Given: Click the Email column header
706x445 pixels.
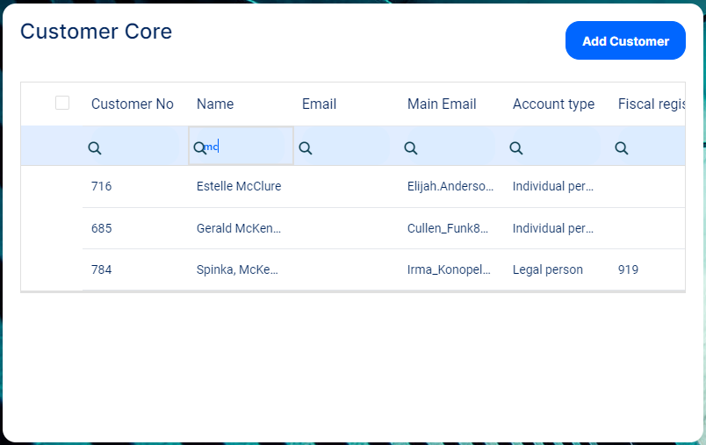Looking at the screenshot, I should (x=320, y=104).
